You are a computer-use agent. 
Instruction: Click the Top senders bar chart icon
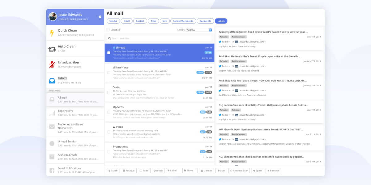[52, 113]
